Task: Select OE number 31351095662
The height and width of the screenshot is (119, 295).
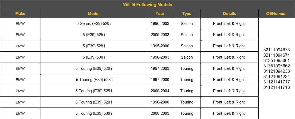Action: [x=277, y=66]
